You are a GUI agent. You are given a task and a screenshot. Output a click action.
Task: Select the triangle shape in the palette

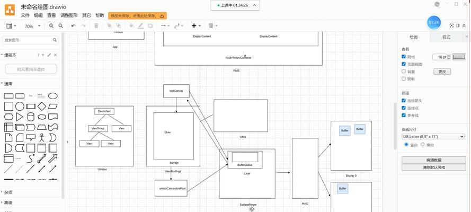[20, 117]
